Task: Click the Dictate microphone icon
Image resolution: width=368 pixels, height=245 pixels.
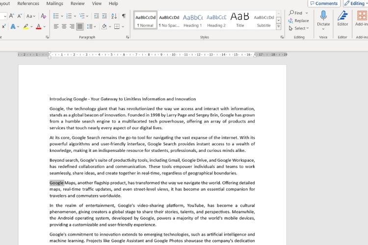Action: pyautogui.click(x=323, y=16)
